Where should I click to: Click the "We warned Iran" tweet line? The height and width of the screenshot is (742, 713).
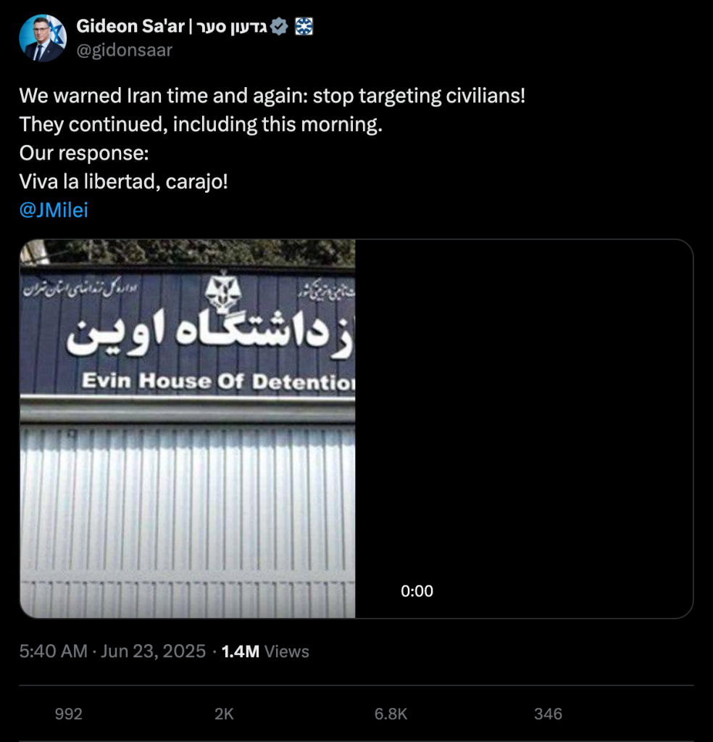272,96
